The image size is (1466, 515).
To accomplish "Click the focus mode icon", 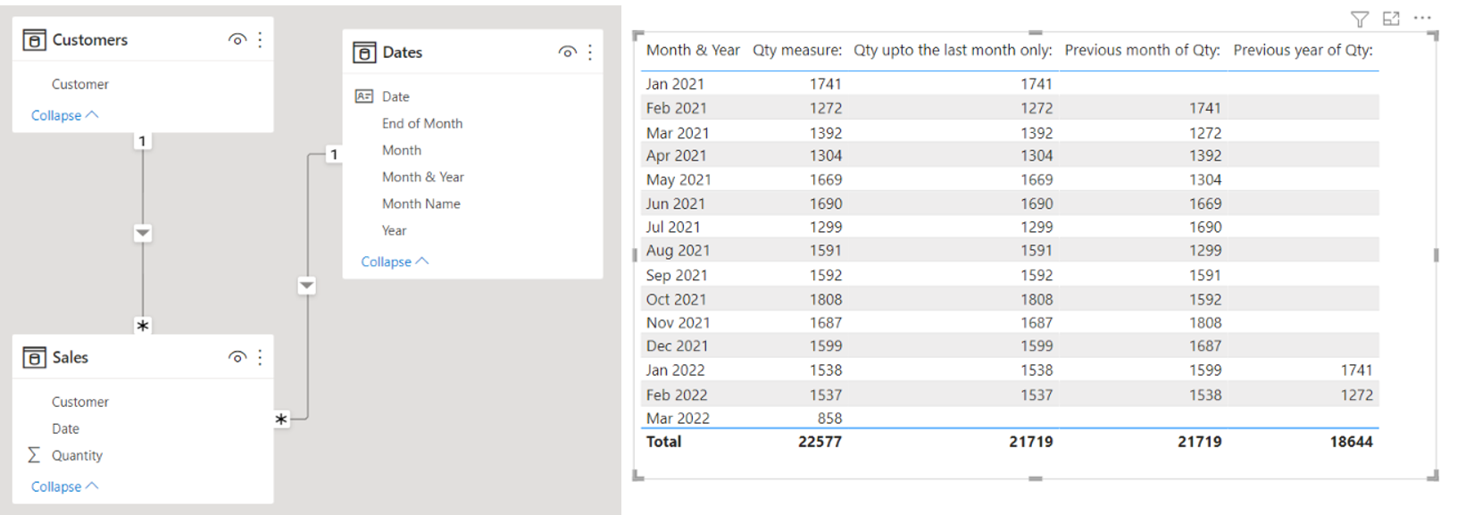I will click(x=1391, y=19).
